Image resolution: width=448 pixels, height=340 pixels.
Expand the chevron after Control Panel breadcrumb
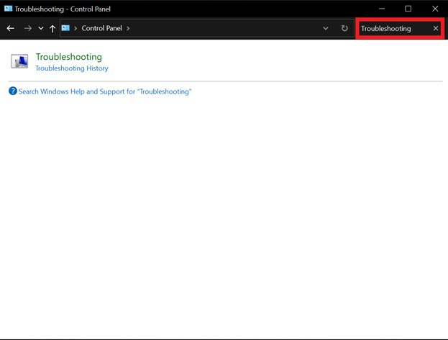(x=128, y=28)
